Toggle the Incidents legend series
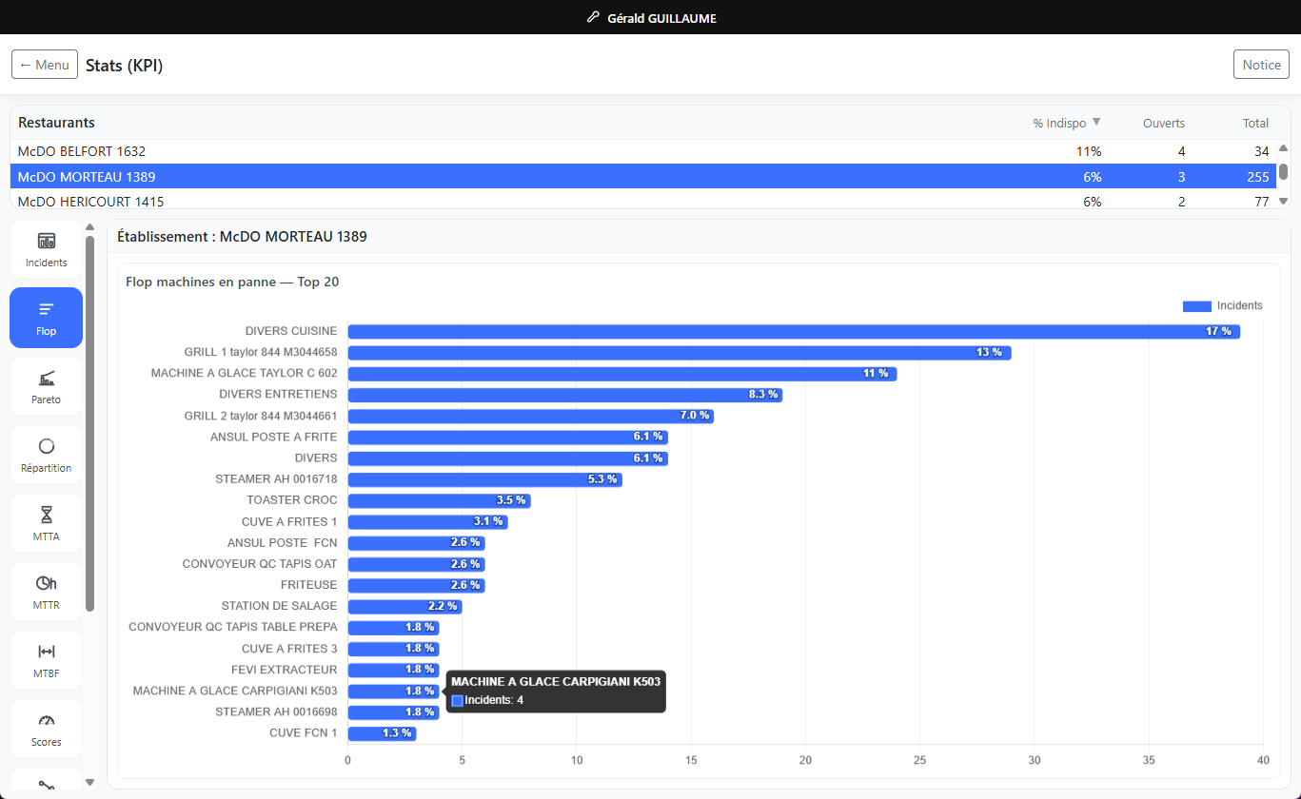The width and height of the screenshot is (1301, 799). (1222, 305)
